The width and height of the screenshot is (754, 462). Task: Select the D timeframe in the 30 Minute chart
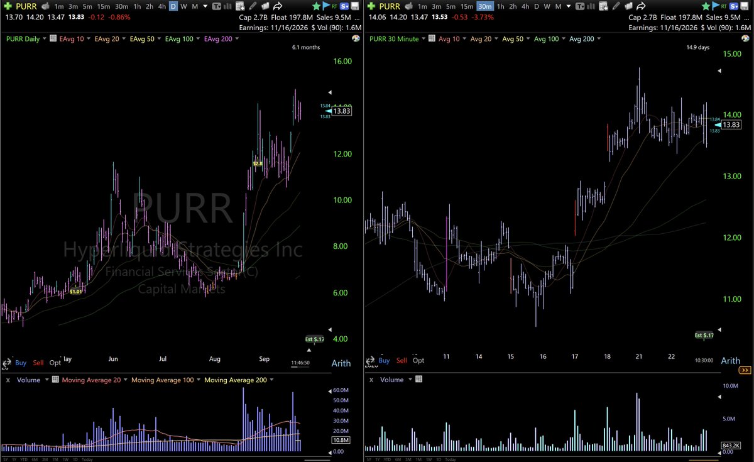point(536,6)
